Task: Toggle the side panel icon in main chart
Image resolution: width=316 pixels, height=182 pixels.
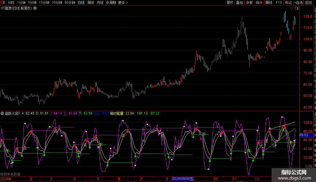Action: point(297,8)
